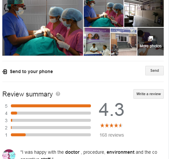Screen dimensions: 169x159
Task: Click the reviewer's teddy bear avatar
Action: point(9,154)
